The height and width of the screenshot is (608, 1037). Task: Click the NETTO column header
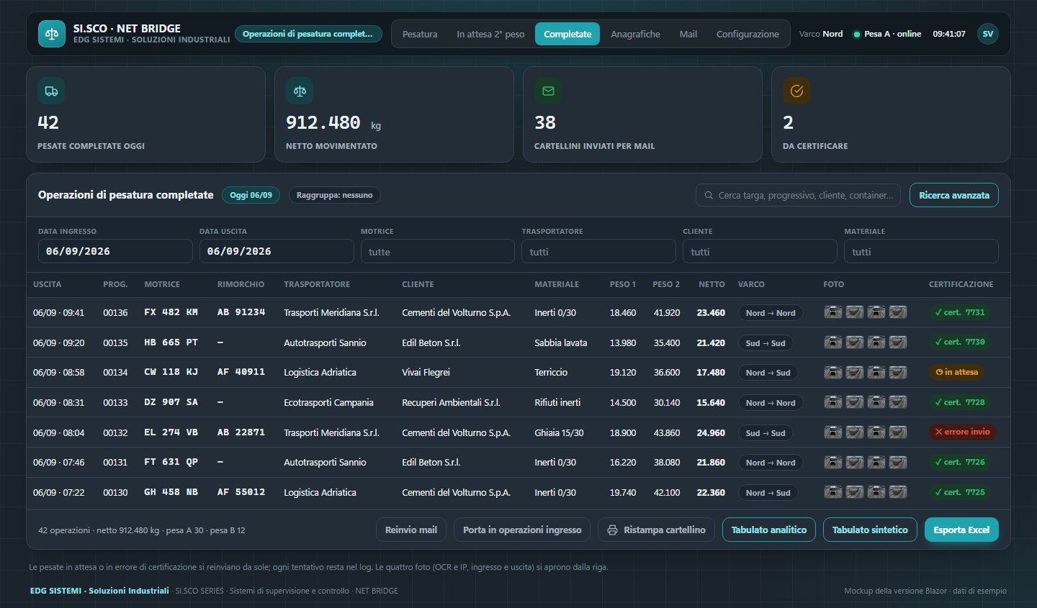click(x=711, y=284)
